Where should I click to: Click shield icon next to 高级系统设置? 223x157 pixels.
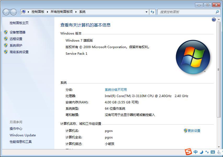point(6,52)
